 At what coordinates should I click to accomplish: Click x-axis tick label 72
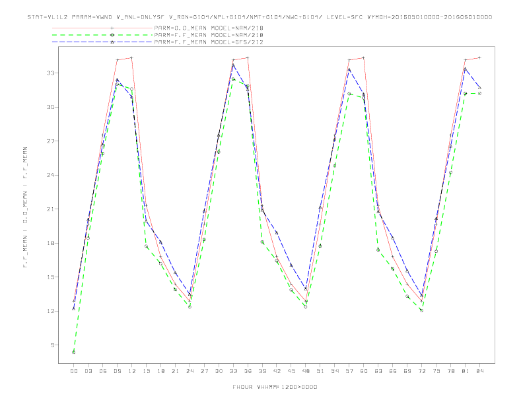(422, 371)
